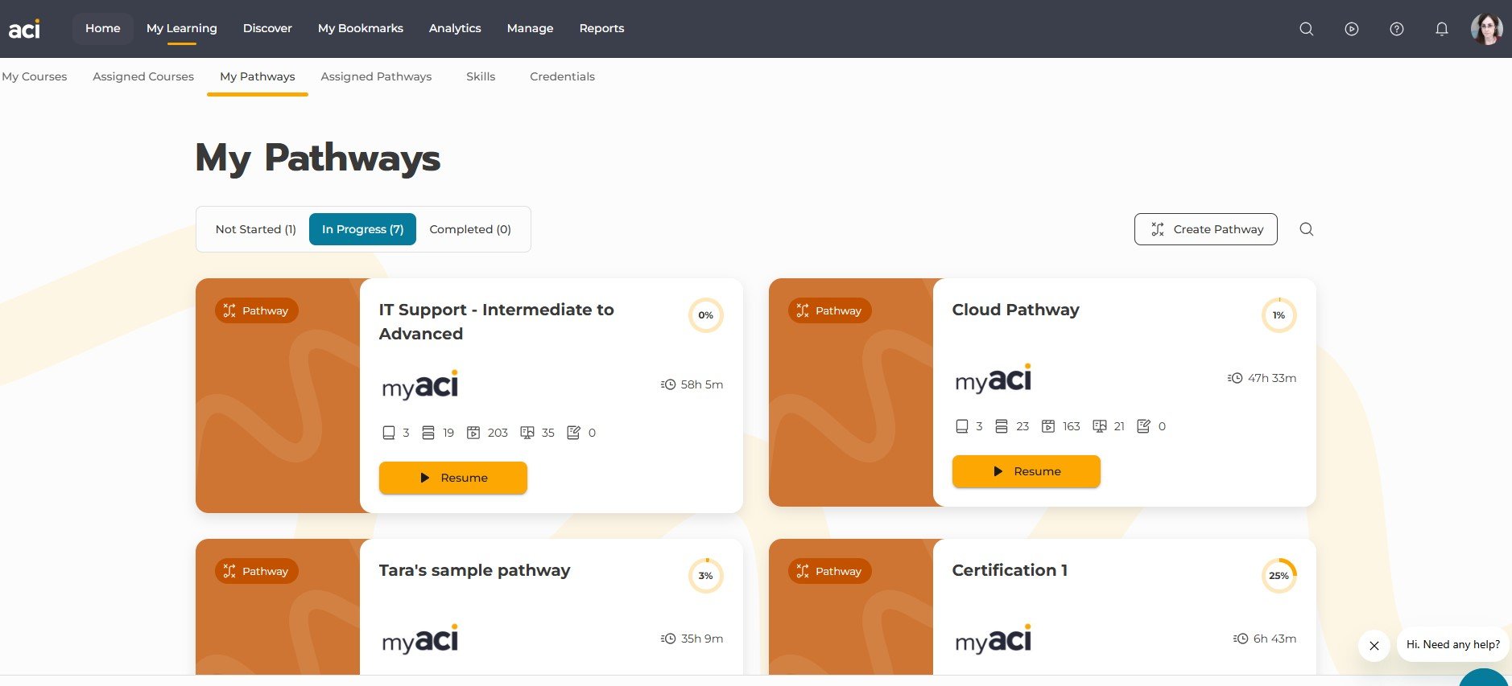Click the Create Pathway button

(x=1206, y=229)
